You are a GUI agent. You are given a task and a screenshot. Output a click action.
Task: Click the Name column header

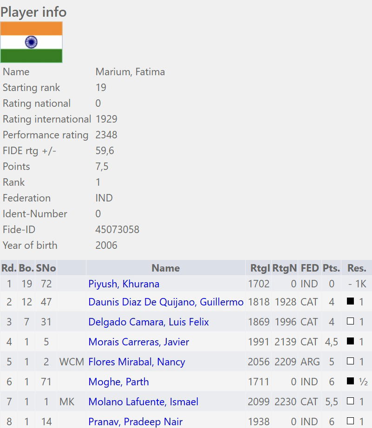click(166, 268)
